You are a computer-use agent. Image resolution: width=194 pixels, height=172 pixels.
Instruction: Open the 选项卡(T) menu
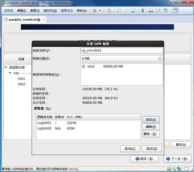(67, 11)
